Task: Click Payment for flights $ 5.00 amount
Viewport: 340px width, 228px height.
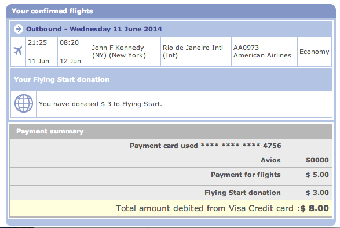Action: click(x=317, y=175)
